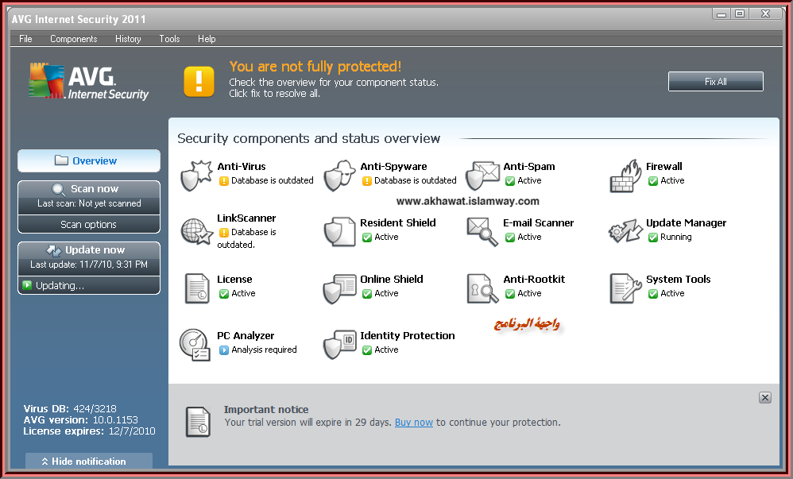The height and width of the screenshot is (479, 793).
Task: Select the Firewall component title
Action: click(x=663, y=166)
